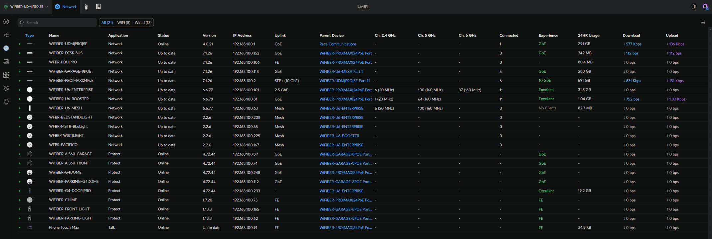The image size is (712, 239).
Task: Sort by the 24HR Usage column header
Action: coord(589,35)
